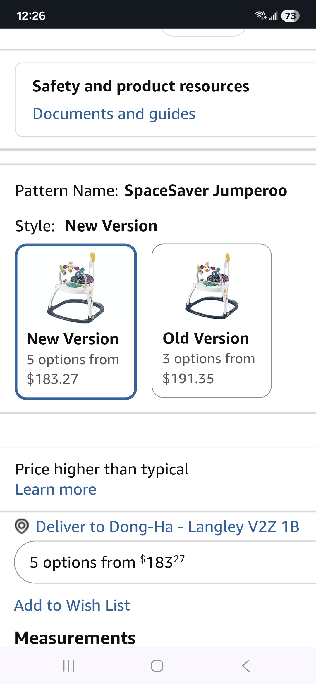Open the Documents and guides link
Viewport: 316px width, 684px height.
(x=114, y=114)
